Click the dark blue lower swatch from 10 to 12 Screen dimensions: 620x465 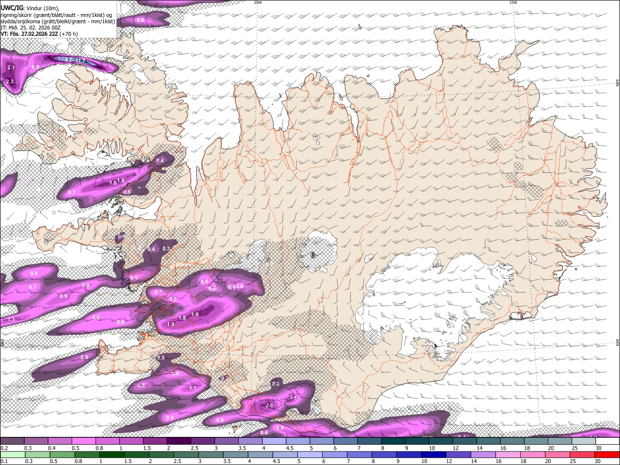[x=434, y=454]
